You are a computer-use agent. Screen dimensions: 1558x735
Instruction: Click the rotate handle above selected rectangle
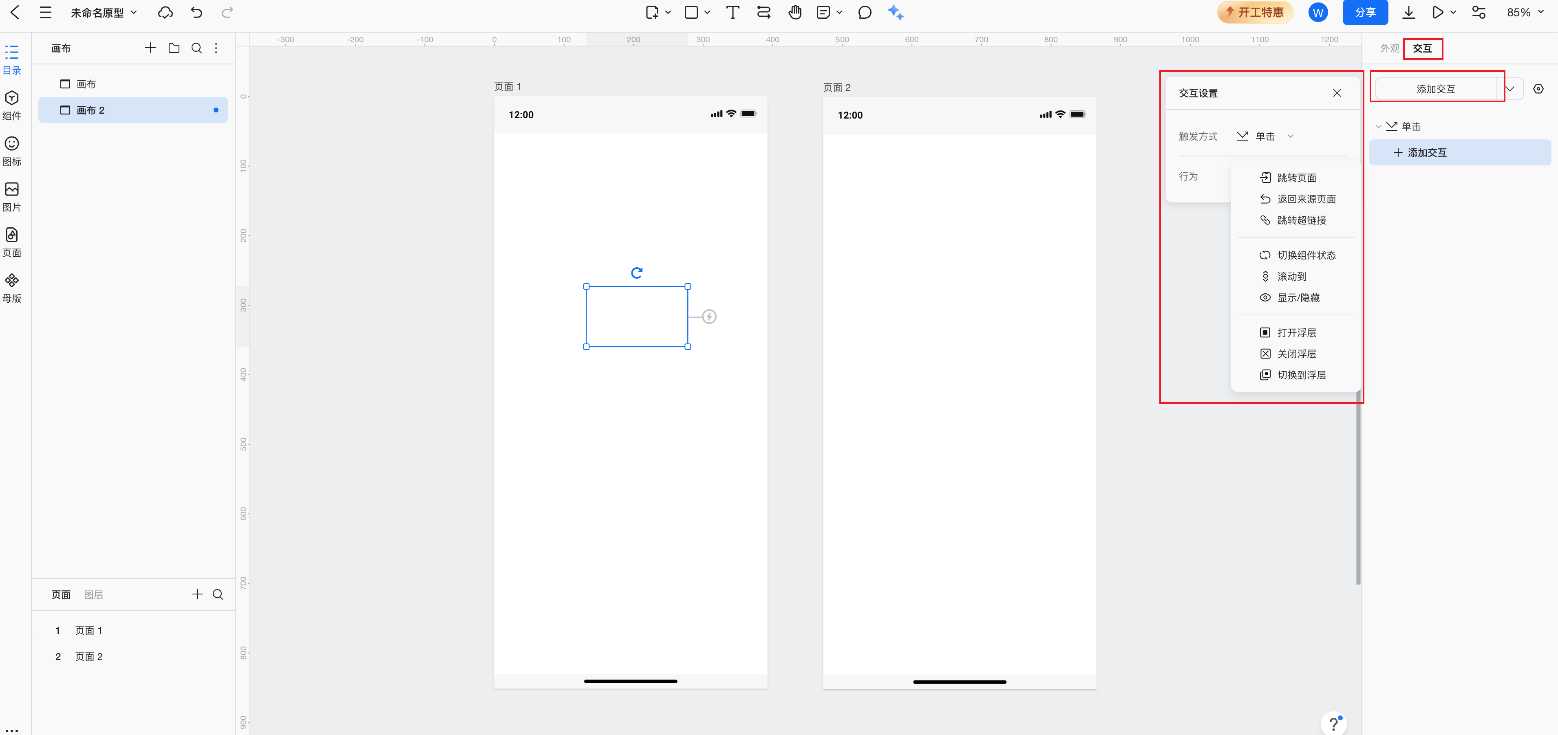click(x=636, y=273)
